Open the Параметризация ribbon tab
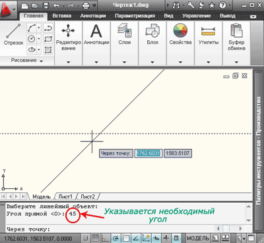This screenshot has width=264, height=243. (x=135, y=16)
